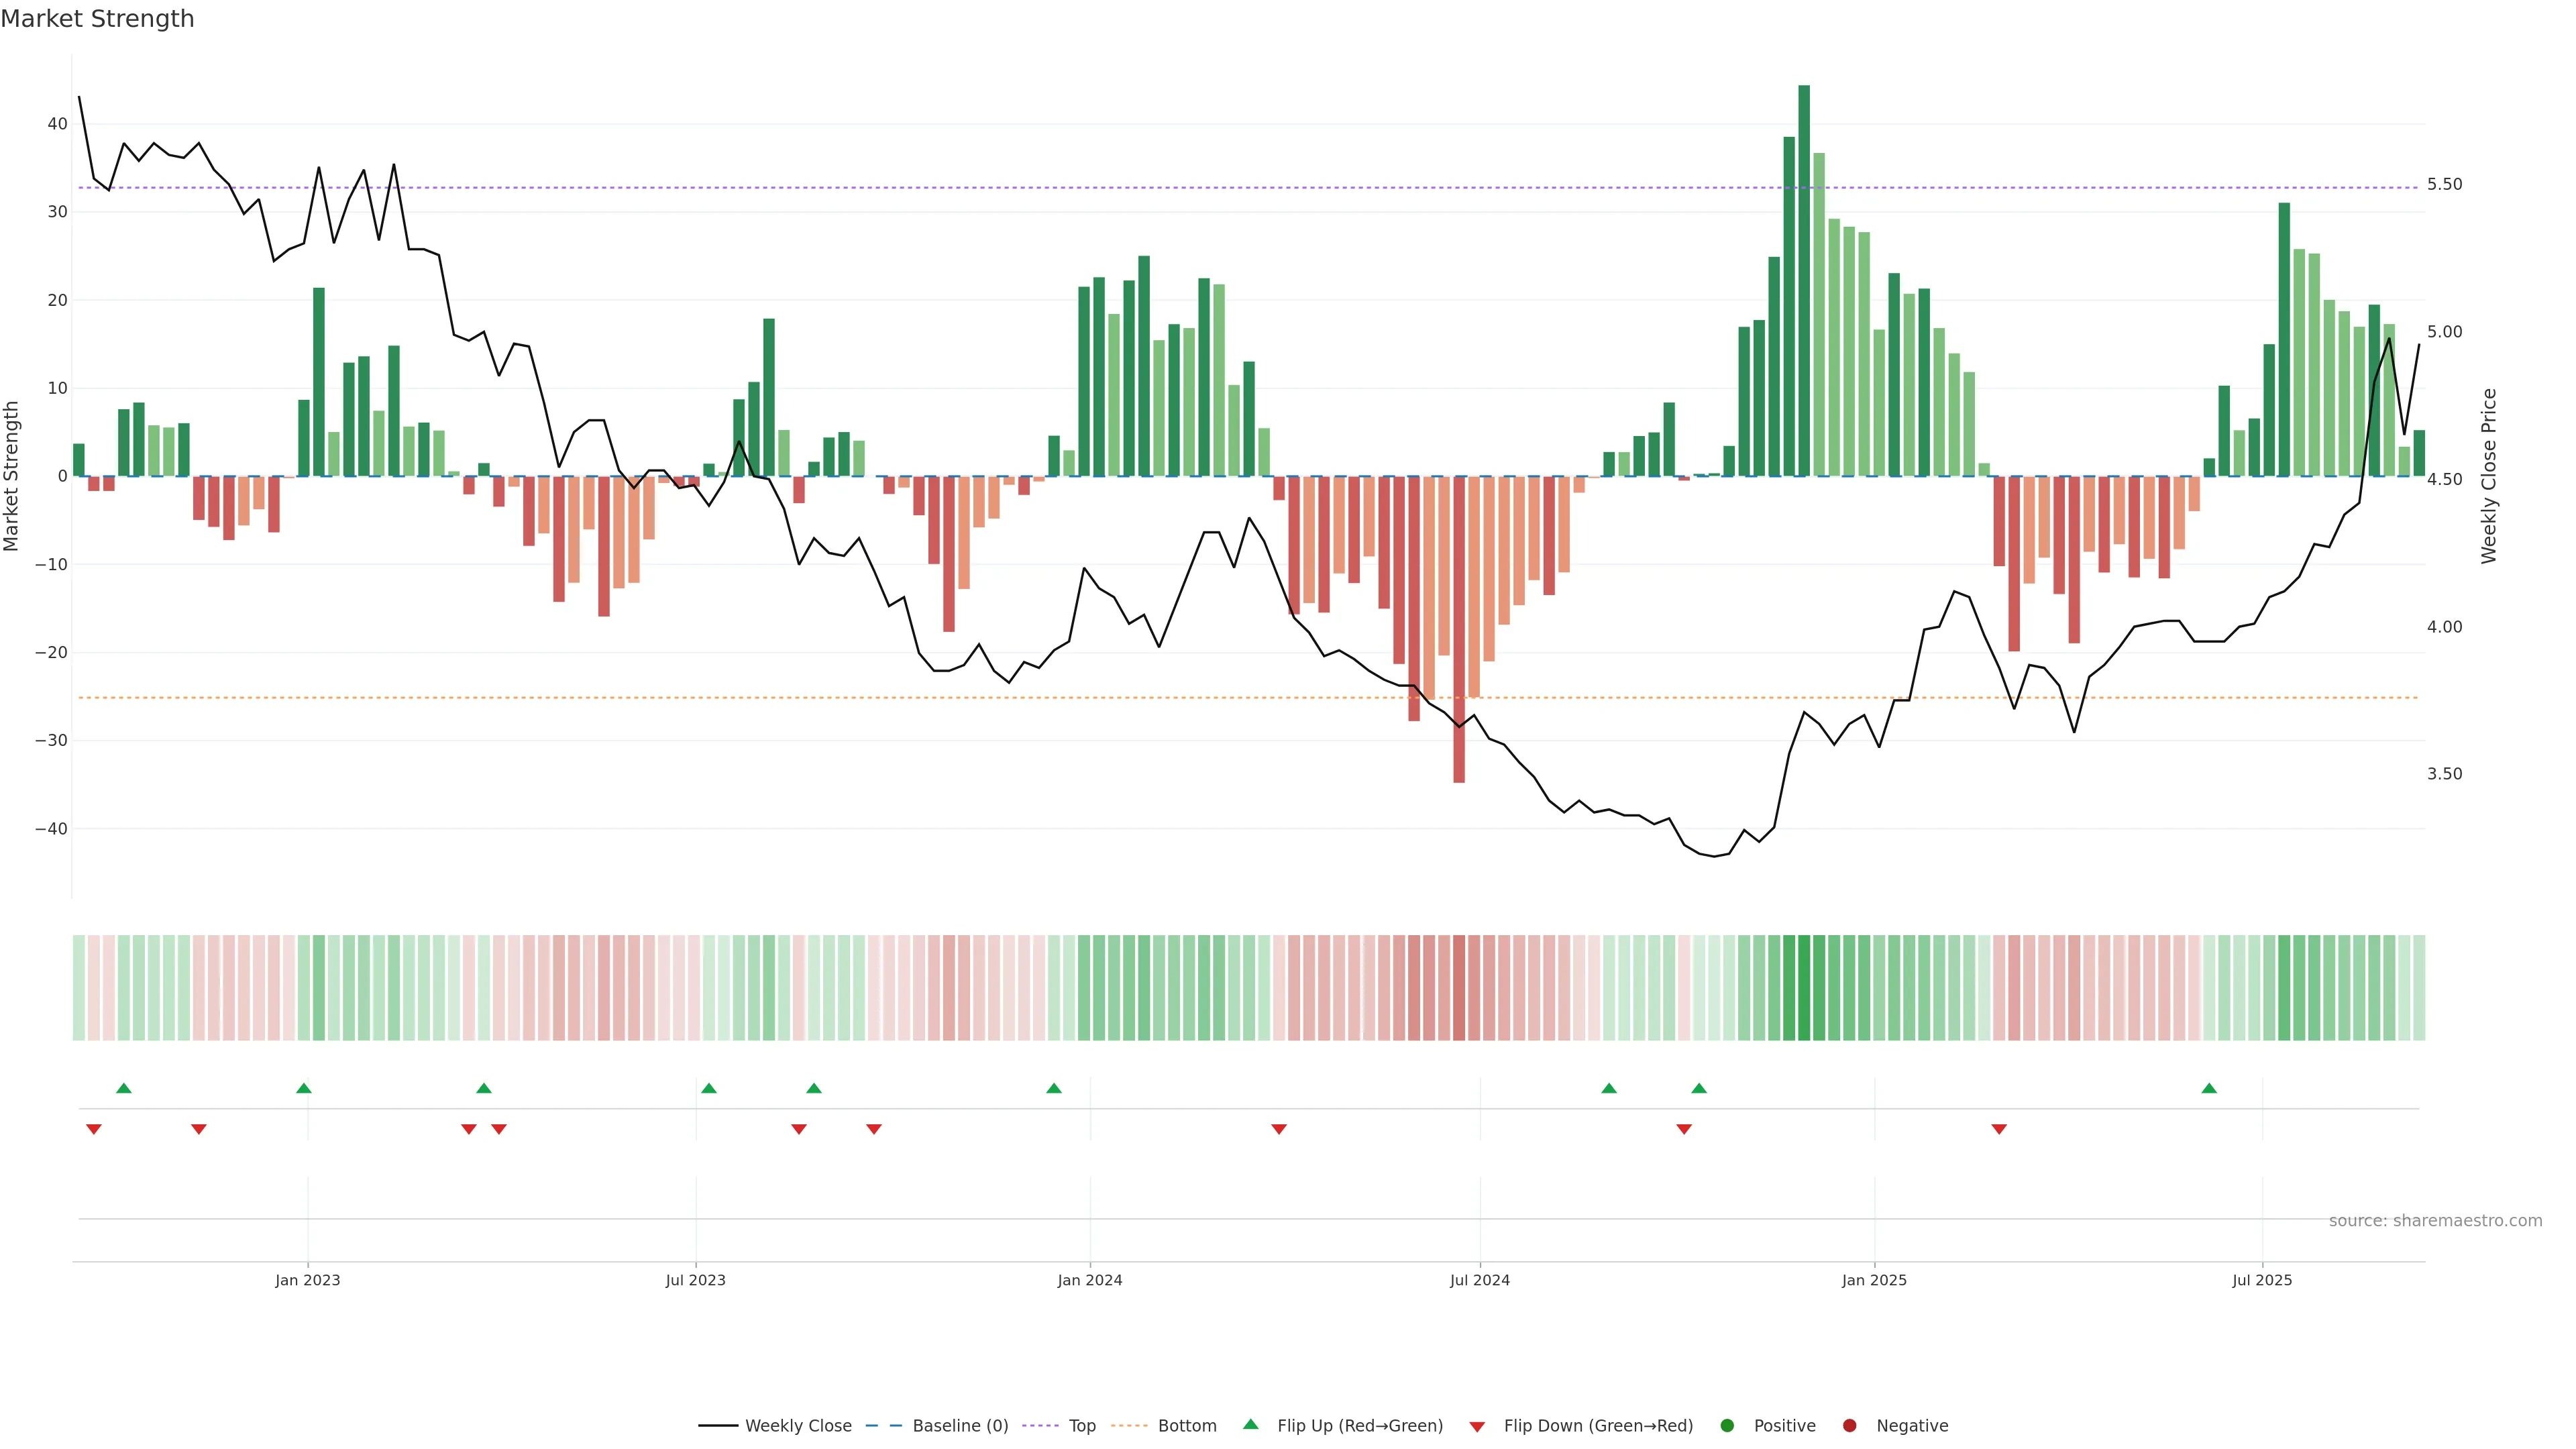Click the Jul 2025 x-axis label
Viewport: 2576px width, 1449px height.
click(2262, 1280)
